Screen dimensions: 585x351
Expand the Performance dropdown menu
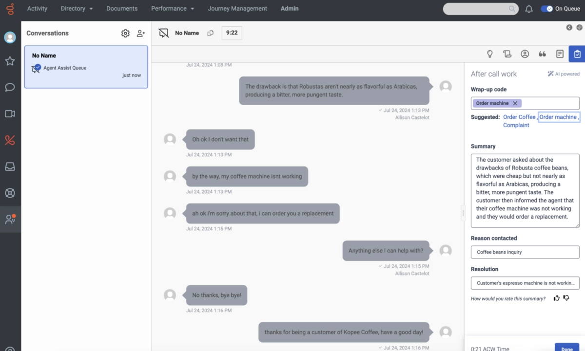click(x=173, y=9)
